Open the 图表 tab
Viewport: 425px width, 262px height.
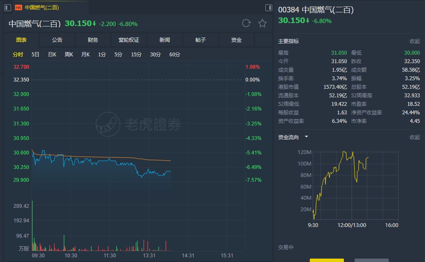[21, 40]
